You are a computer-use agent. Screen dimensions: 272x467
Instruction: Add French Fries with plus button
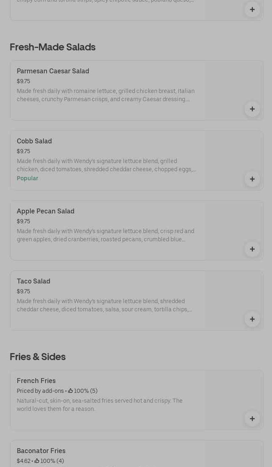coord(252,419)
